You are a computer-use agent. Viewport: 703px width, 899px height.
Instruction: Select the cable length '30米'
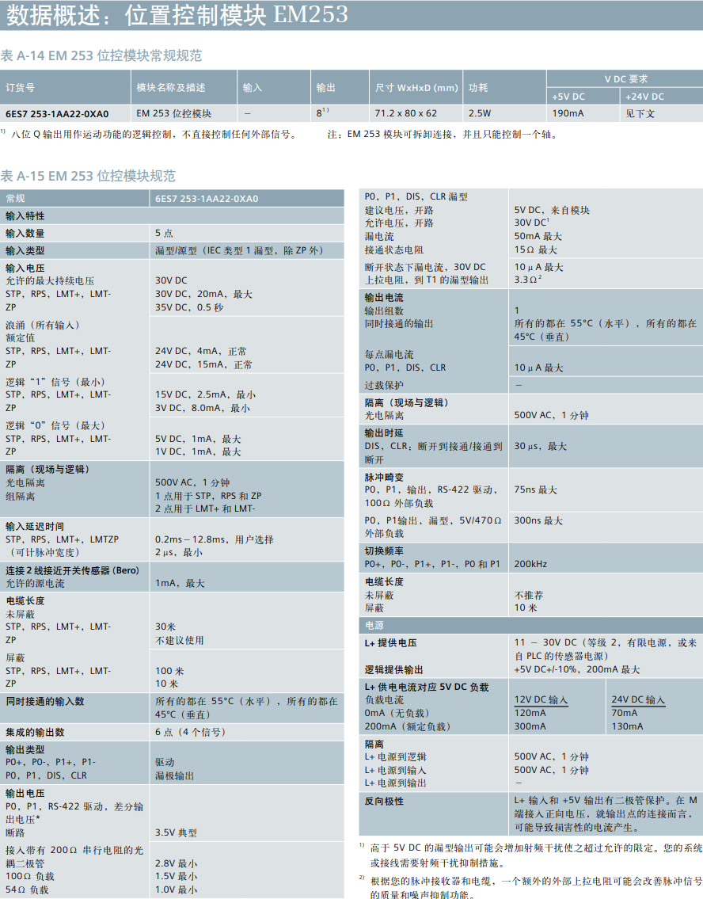click(x=165, y=627)
